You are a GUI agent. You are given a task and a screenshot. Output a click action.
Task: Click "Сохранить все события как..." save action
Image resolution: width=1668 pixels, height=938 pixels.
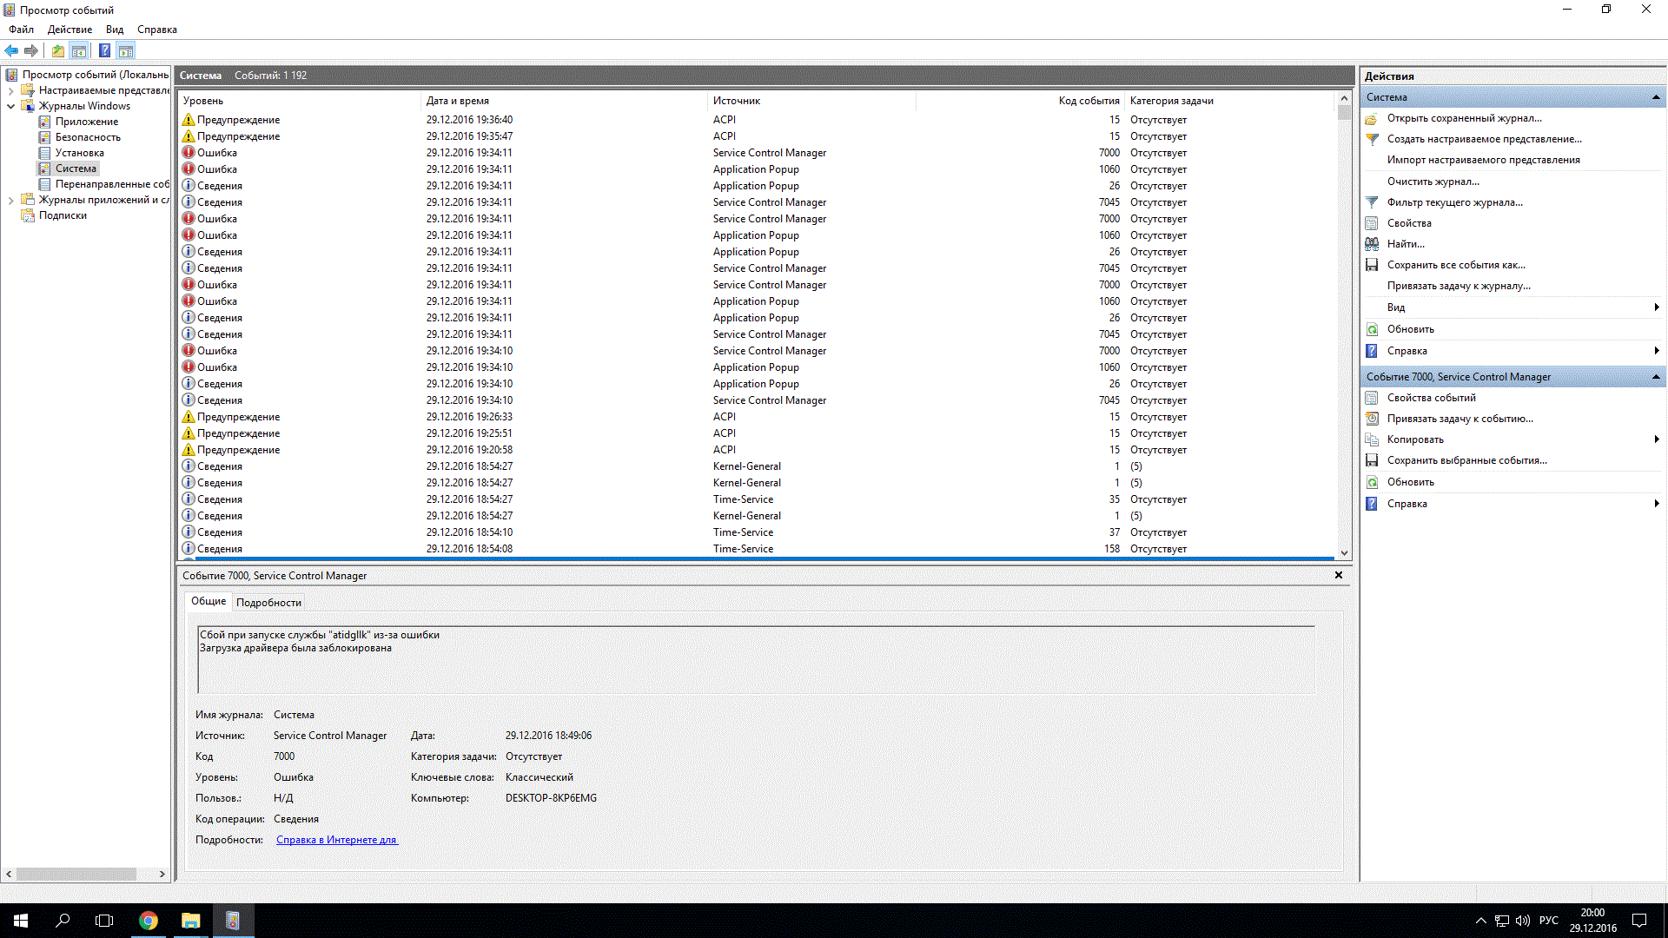(x=1455, y=265)
